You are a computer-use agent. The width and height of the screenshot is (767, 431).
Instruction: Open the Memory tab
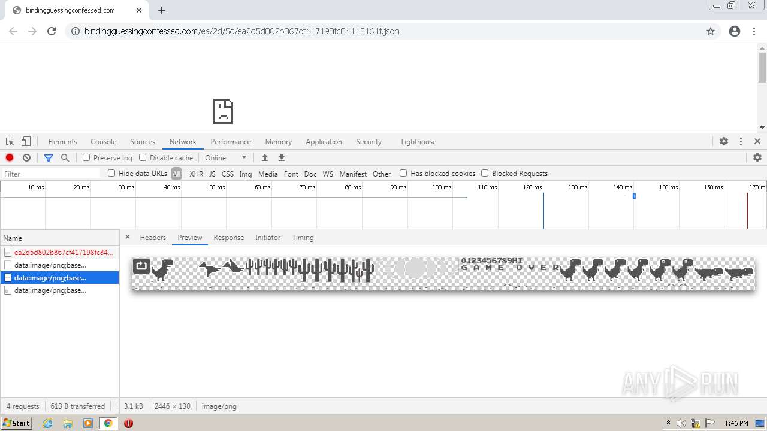point(279,142)
